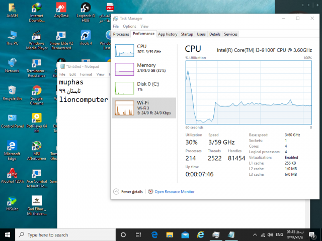Select Alcohol 120% desktop icon
322x241 pixels.
12,176
